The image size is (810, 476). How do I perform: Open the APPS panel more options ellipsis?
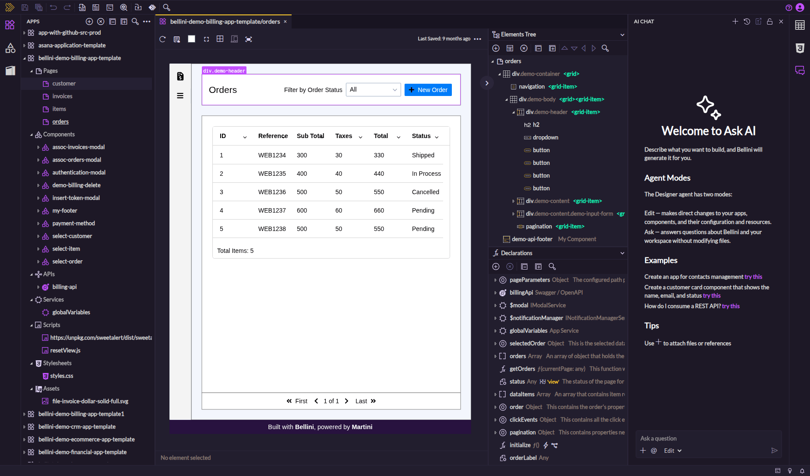coord(147,21)
